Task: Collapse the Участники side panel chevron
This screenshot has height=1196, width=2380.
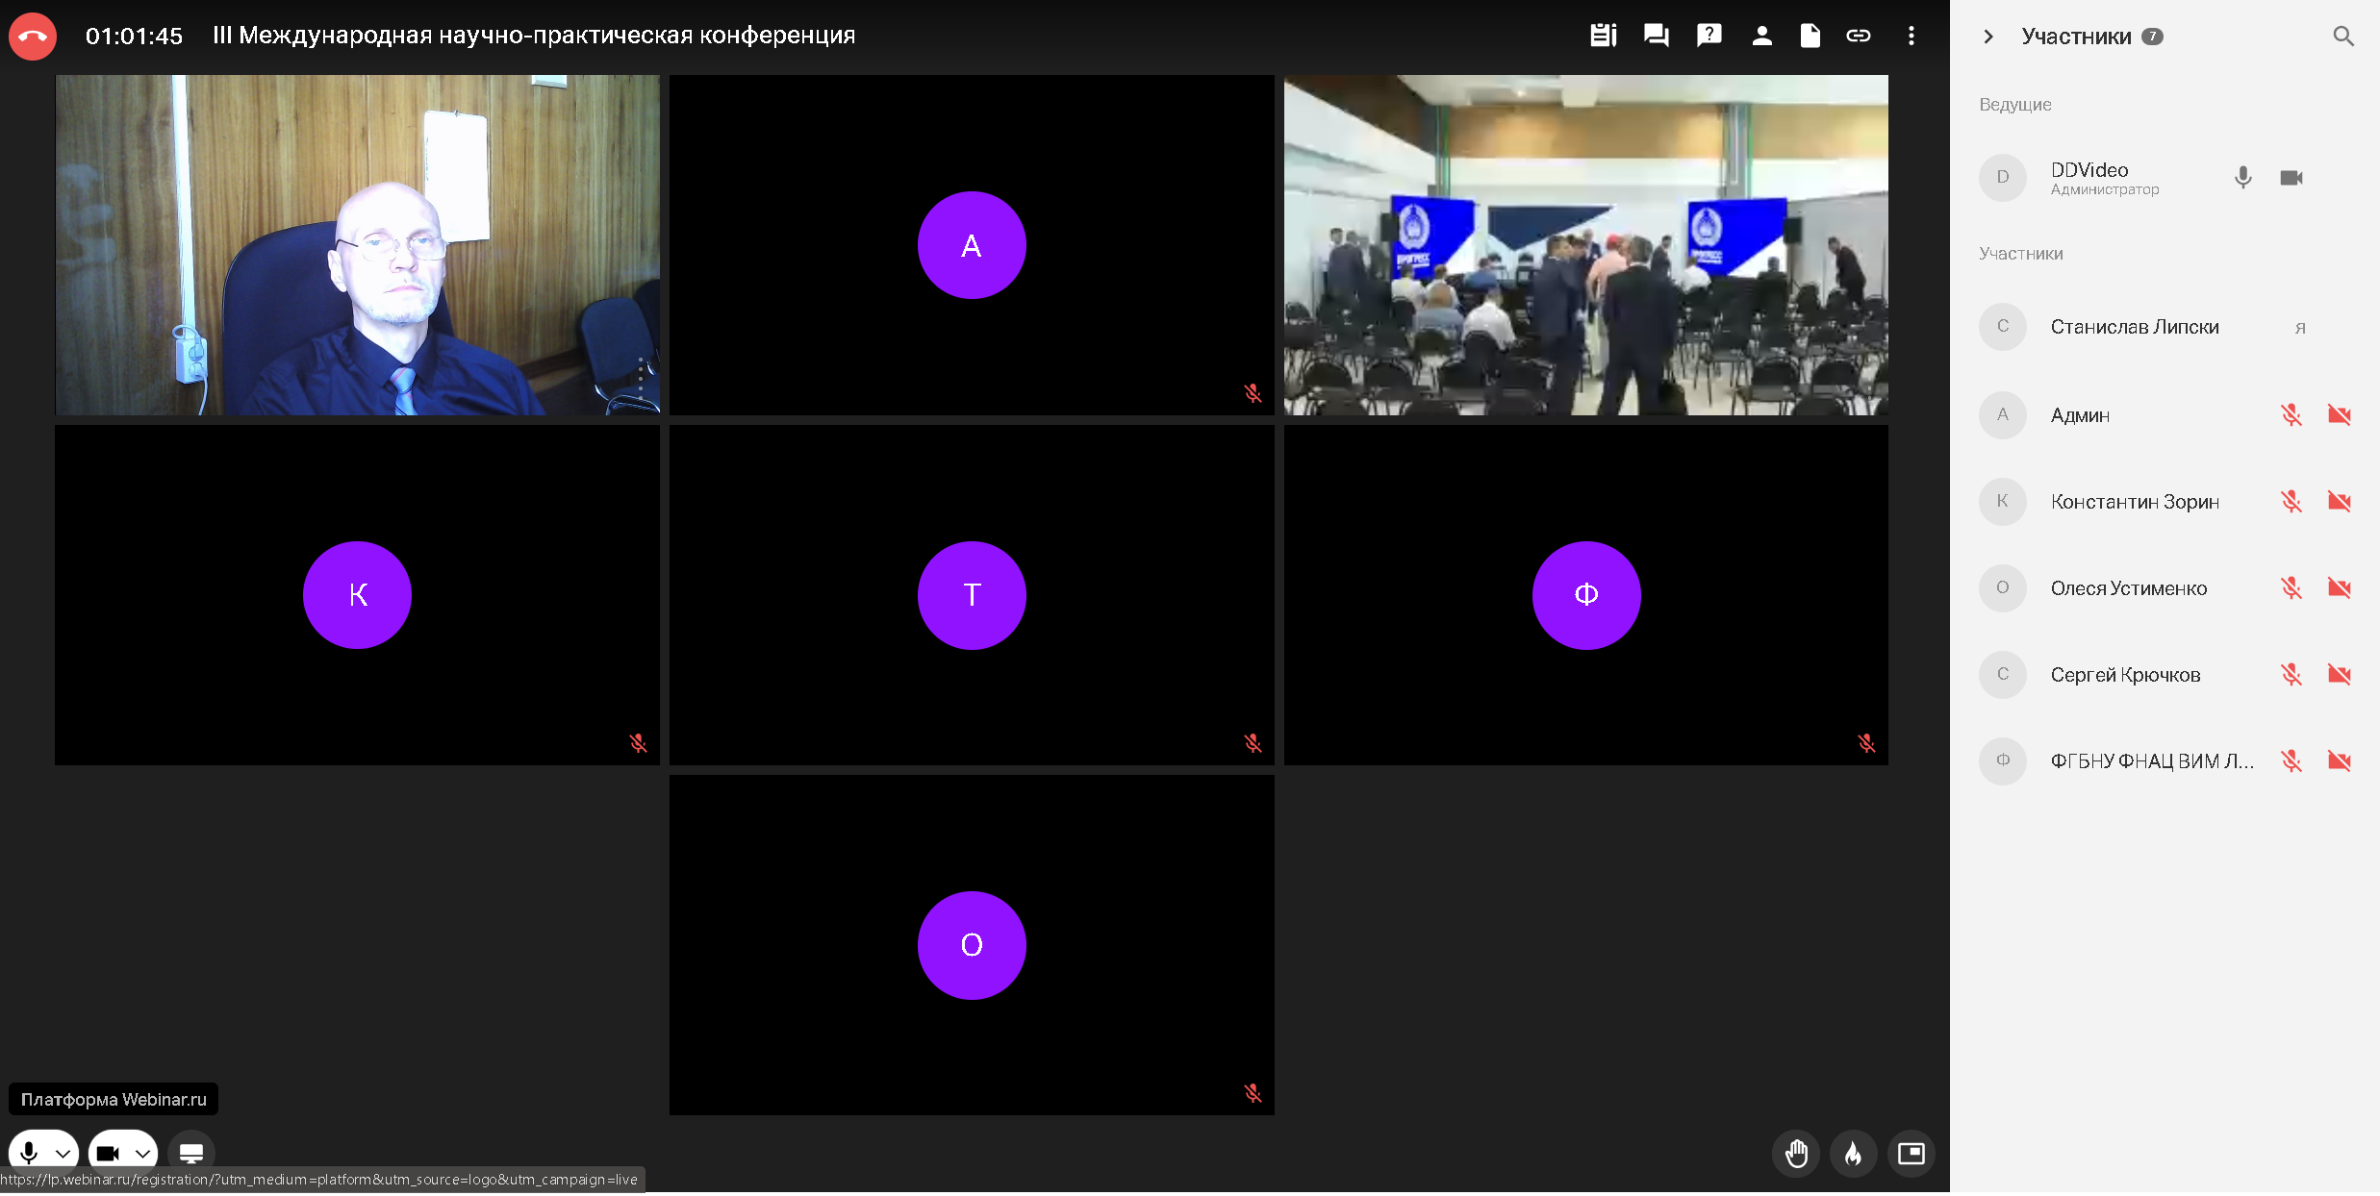Action: coord(1988,37)
